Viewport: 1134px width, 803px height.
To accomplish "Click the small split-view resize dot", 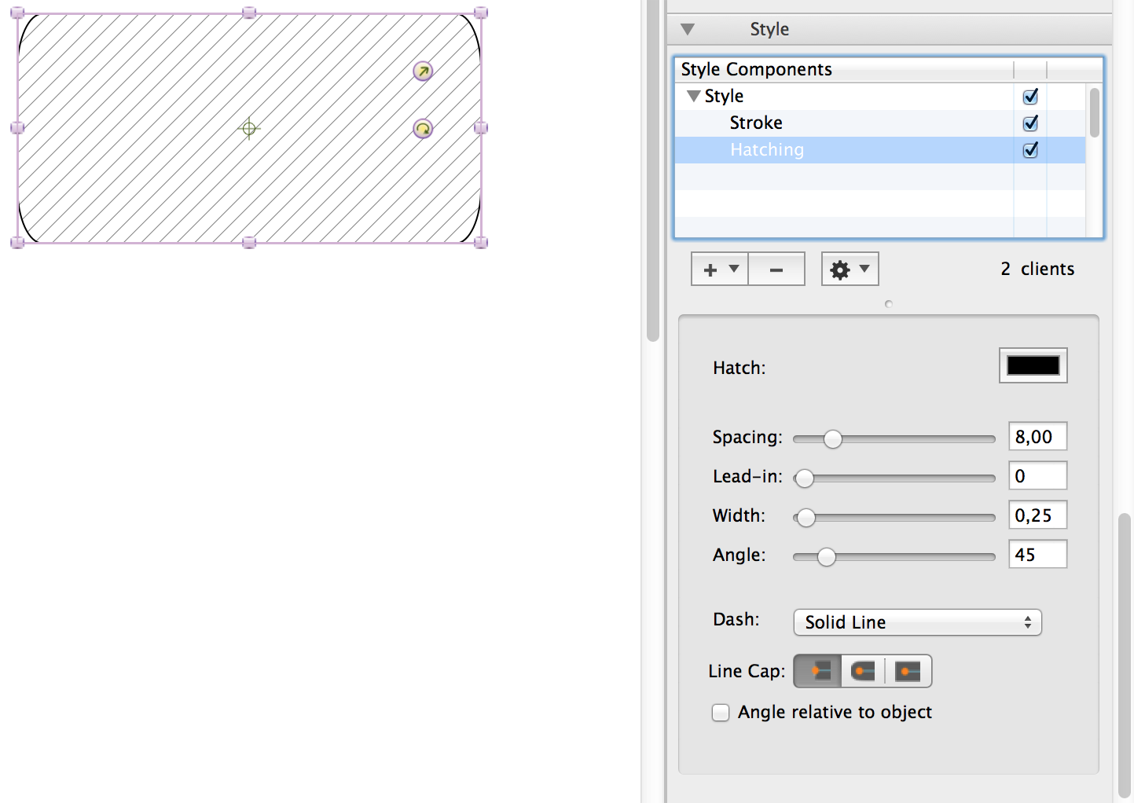I will coord(889,304).
